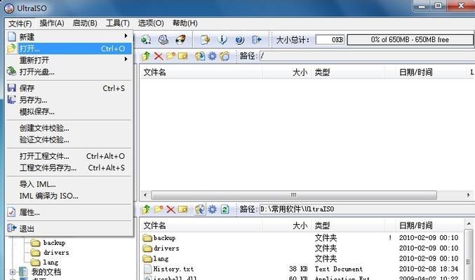Screen dimensions: 475x280
Task: Sort upper pane by 类型 column
Action: (348, 72)
